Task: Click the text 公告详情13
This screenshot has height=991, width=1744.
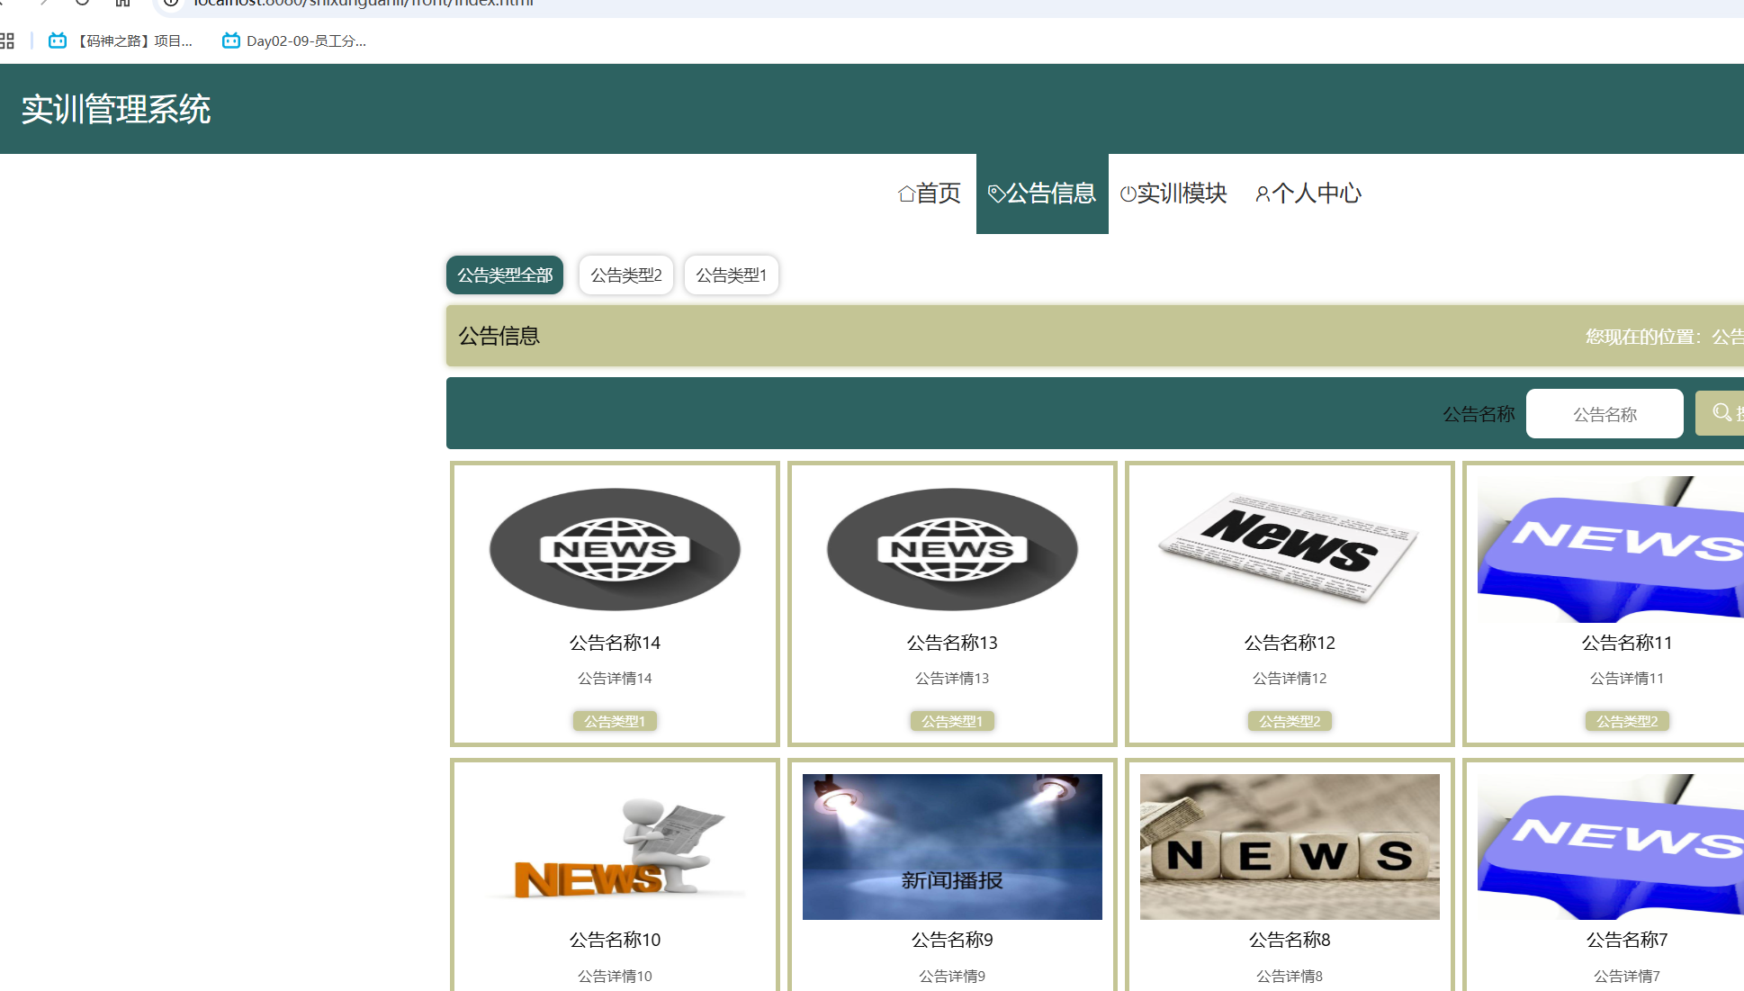Action: (x=952, y=678)
